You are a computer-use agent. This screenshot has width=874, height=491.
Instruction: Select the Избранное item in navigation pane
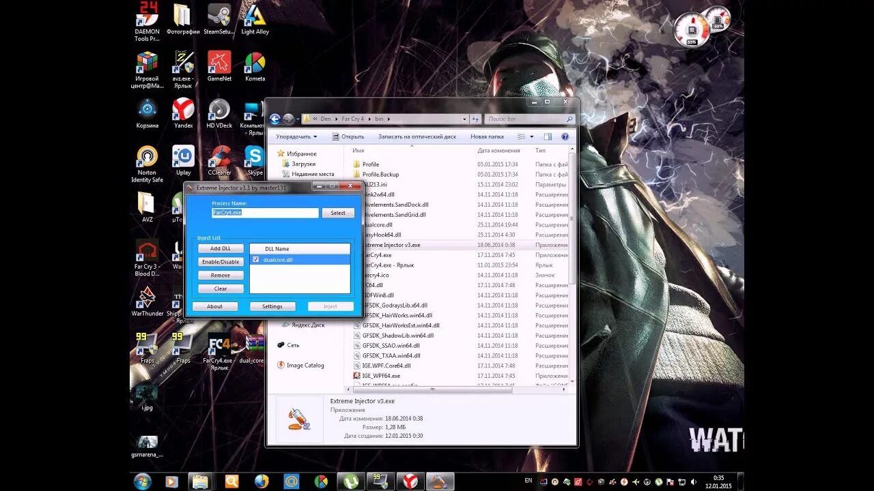pyautogui.click(x=298, y=153)
